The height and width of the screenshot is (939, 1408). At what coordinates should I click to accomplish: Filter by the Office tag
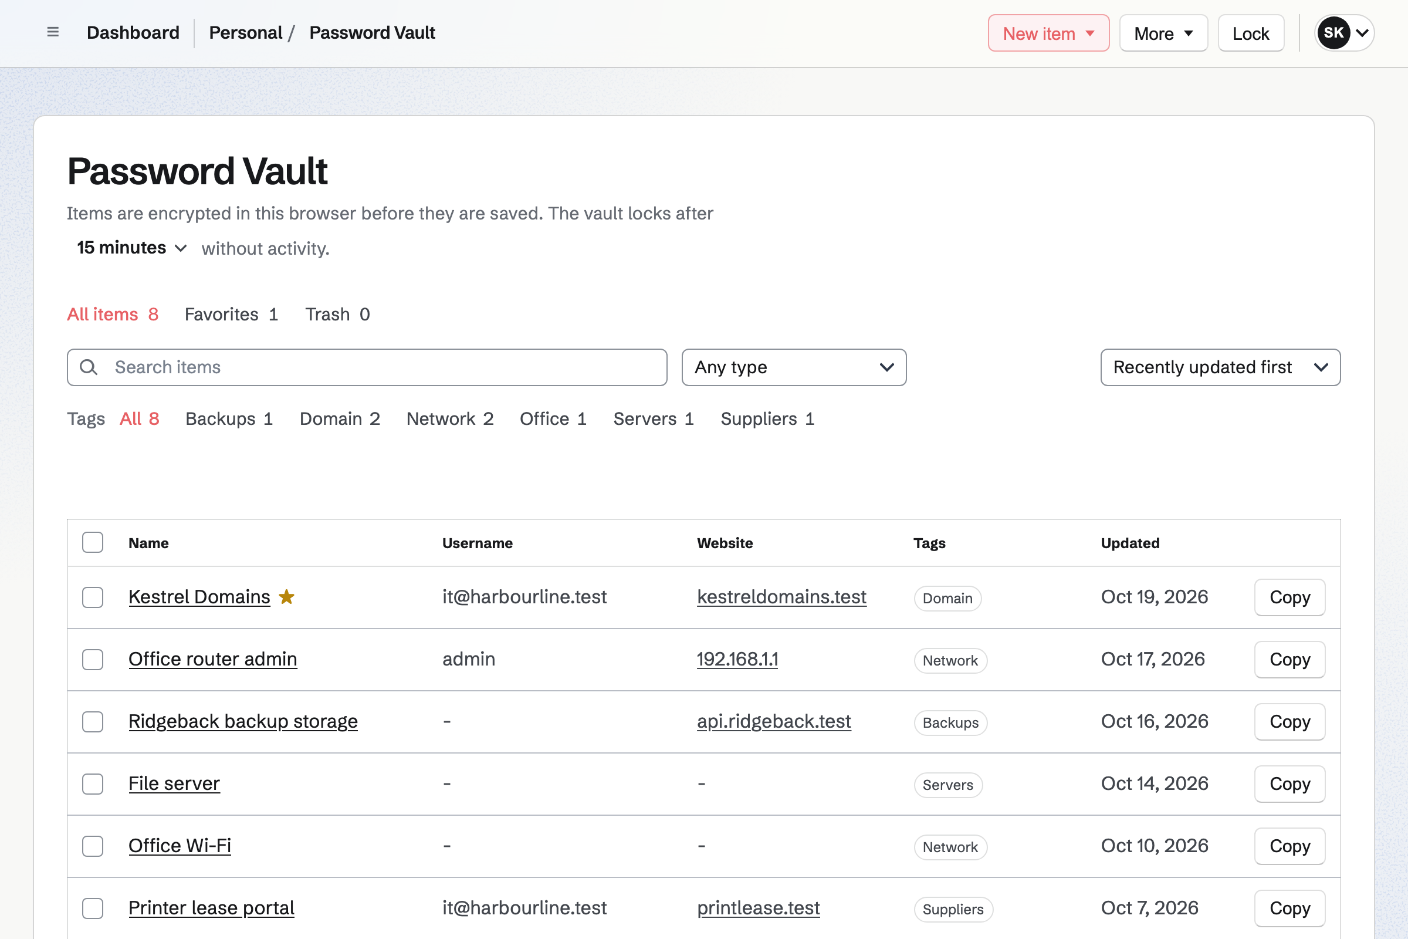(x=553, y=418)
